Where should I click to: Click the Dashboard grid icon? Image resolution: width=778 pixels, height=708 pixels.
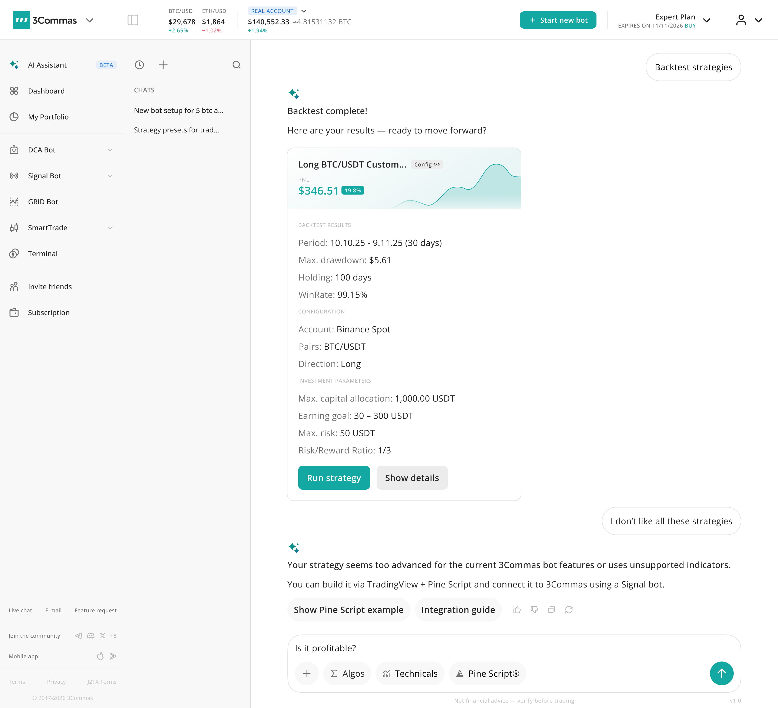pyautogui.click(x=14, y=91)
